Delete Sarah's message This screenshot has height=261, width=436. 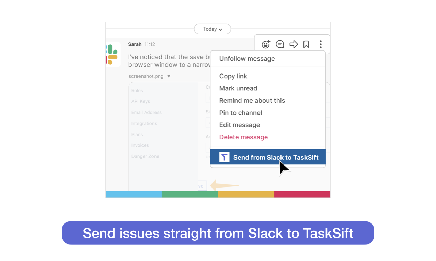pos(243,137)
